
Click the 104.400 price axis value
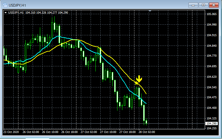[211, 108]
